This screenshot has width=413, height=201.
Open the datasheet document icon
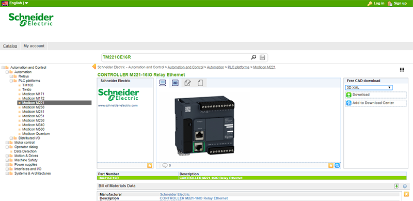pos(200,83)
